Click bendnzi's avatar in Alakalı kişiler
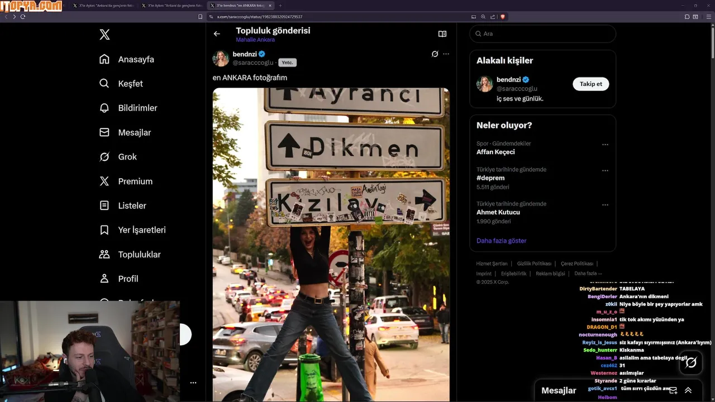 tap(485, 84)
